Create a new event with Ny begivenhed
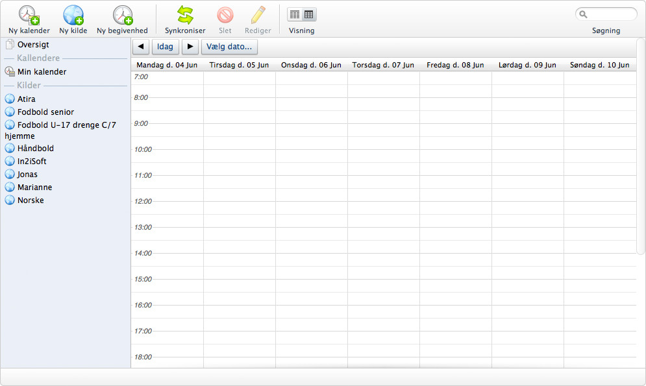Image resolution: width=646 pixels, height=386 pixels. click(122, 15)
